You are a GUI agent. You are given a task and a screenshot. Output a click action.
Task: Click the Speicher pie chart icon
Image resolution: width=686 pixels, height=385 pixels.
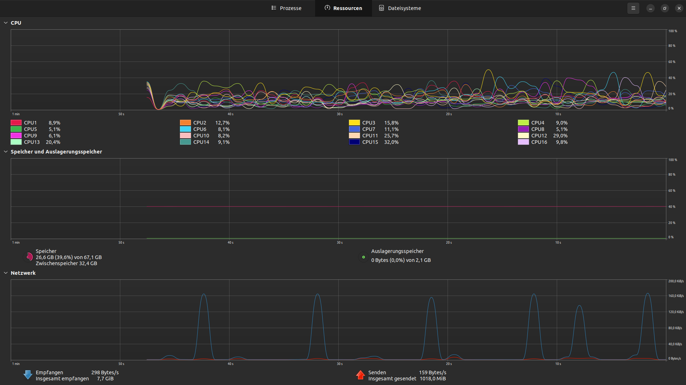coord(29,257)
